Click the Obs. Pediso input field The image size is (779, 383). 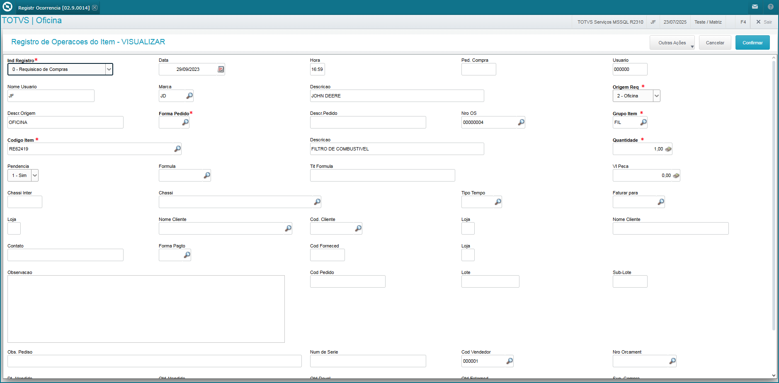[155, 361]
